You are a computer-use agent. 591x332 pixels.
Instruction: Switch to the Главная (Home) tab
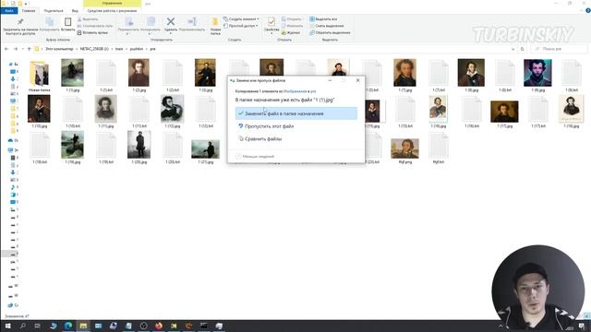(29, 11)
